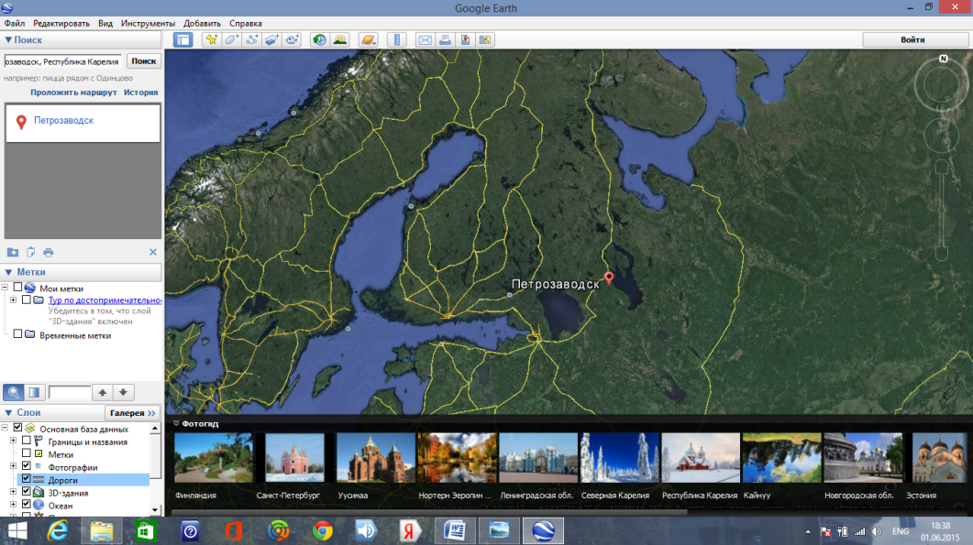This screenshot has width=973, height=545.
Task: Clear search results with the X icon
Action: tap(152, 252)
